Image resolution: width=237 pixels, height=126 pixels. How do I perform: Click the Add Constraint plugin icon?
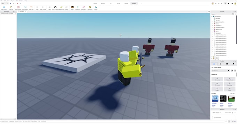coord(18,8)
